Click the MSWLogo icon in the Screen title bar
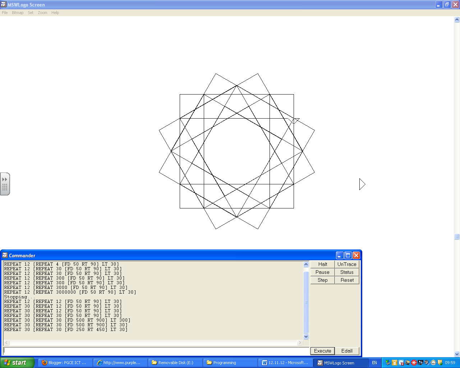Image resolution: width=460 pixels, height=368 pixels. click(x=4, y=5)
